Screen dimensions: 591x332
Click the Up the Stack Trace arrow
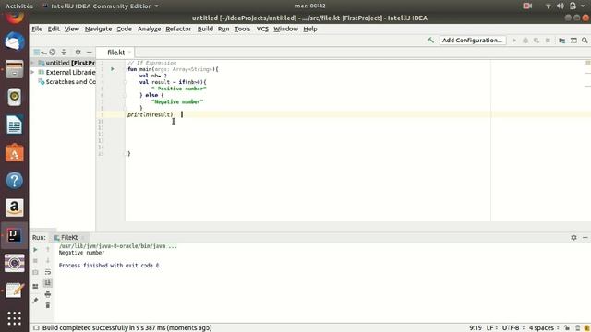point(48,250)
